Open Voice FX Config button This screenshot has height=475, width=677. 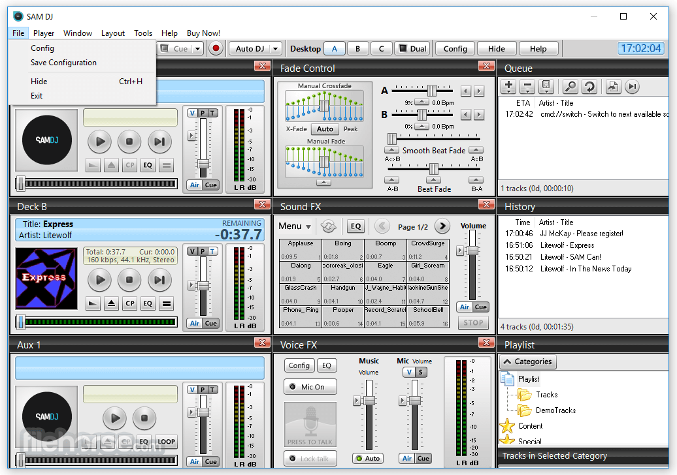[x=299, y=365]
